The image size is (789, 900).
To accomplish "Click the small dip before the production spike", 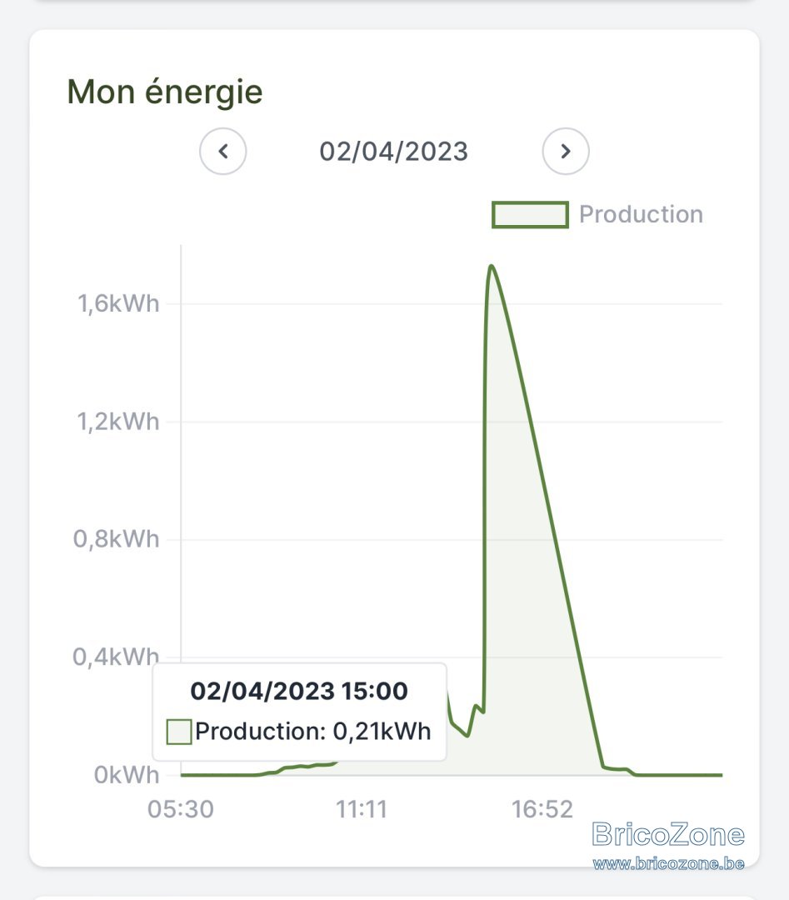I will (x=467, y=735).
